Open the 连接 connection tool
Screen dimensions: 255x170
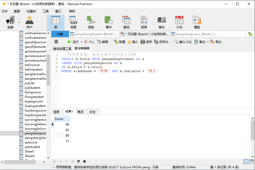pyautogui.click(x=10, y=23)
